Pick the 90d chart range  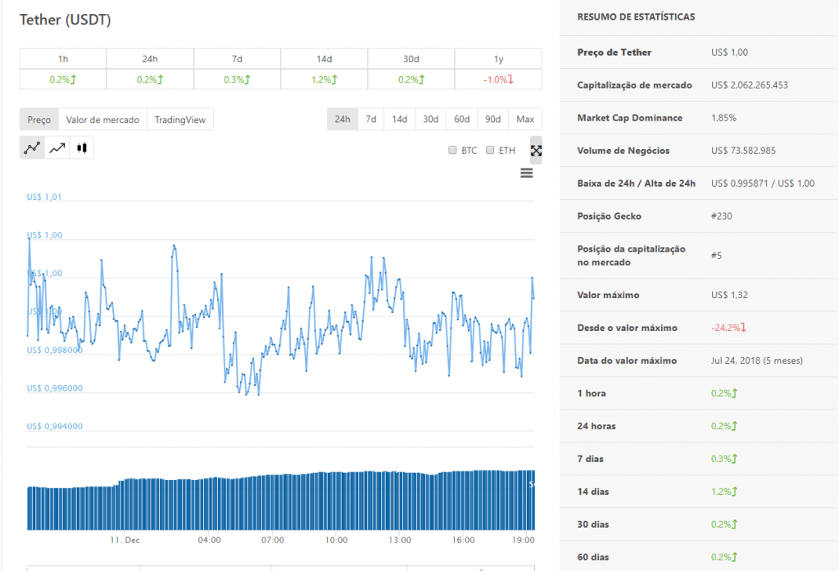coord(492,119)
